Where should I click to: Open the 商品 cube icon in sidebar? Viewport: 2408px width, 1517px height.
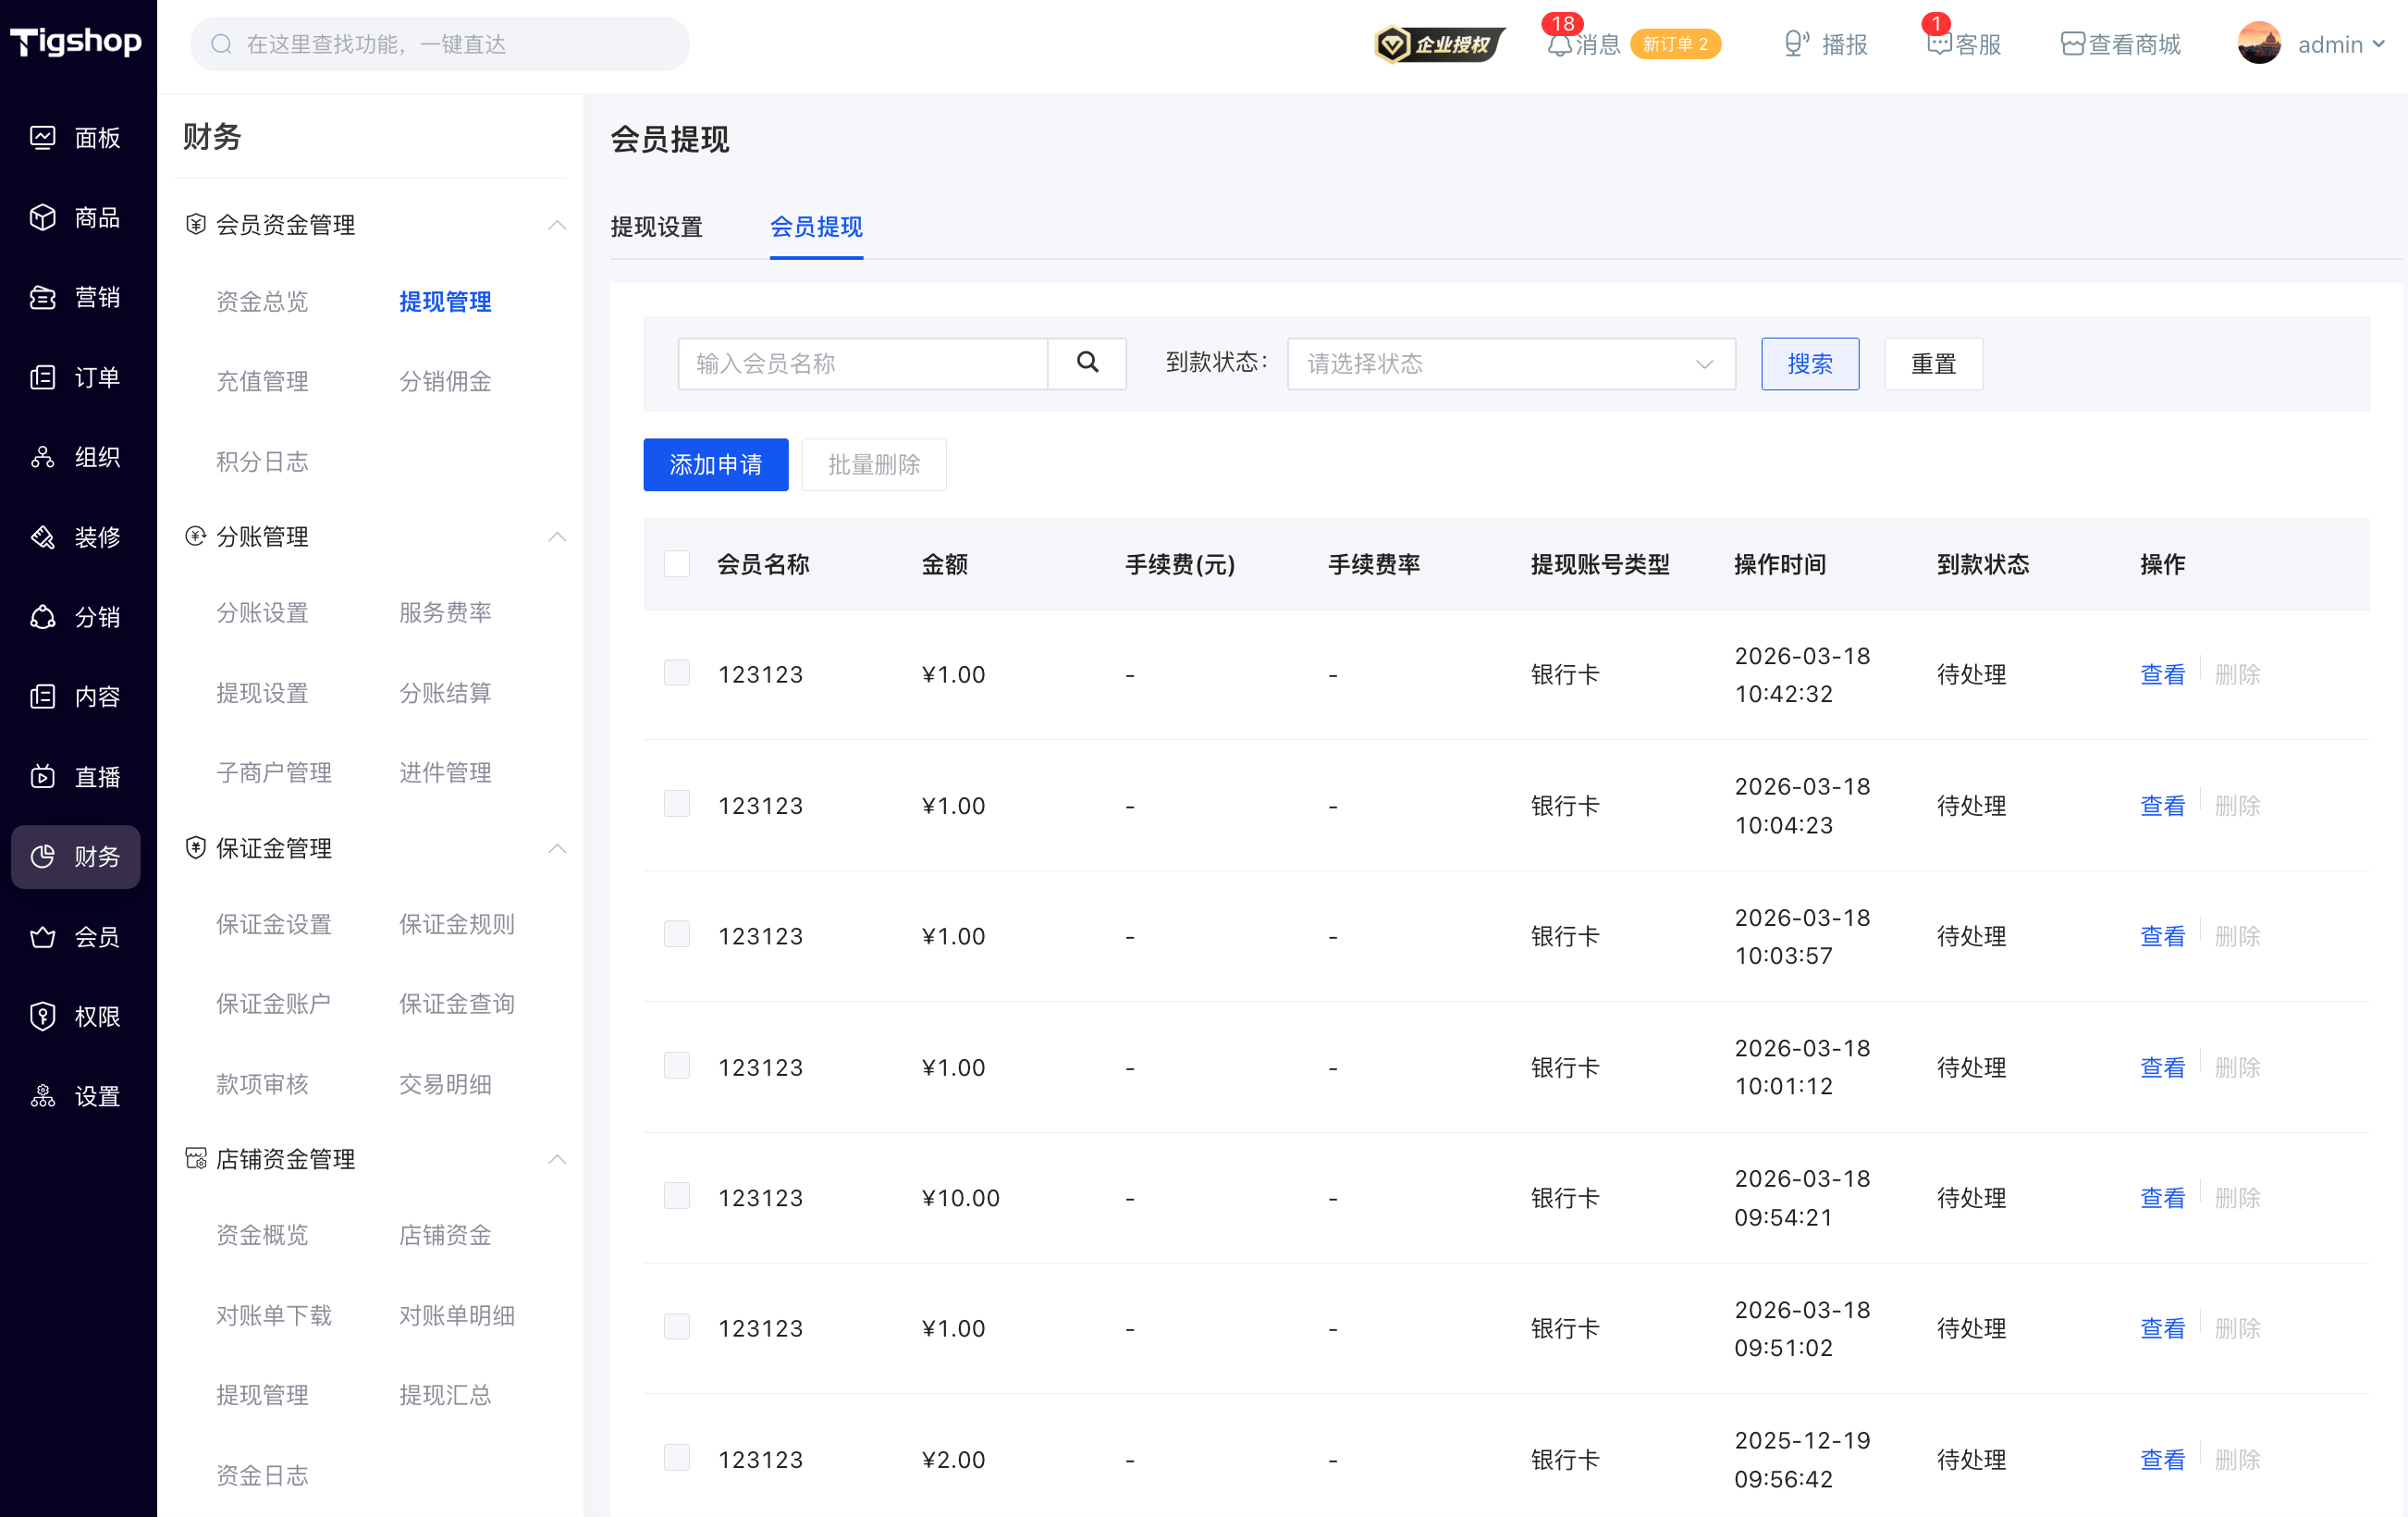coord(42,217)
